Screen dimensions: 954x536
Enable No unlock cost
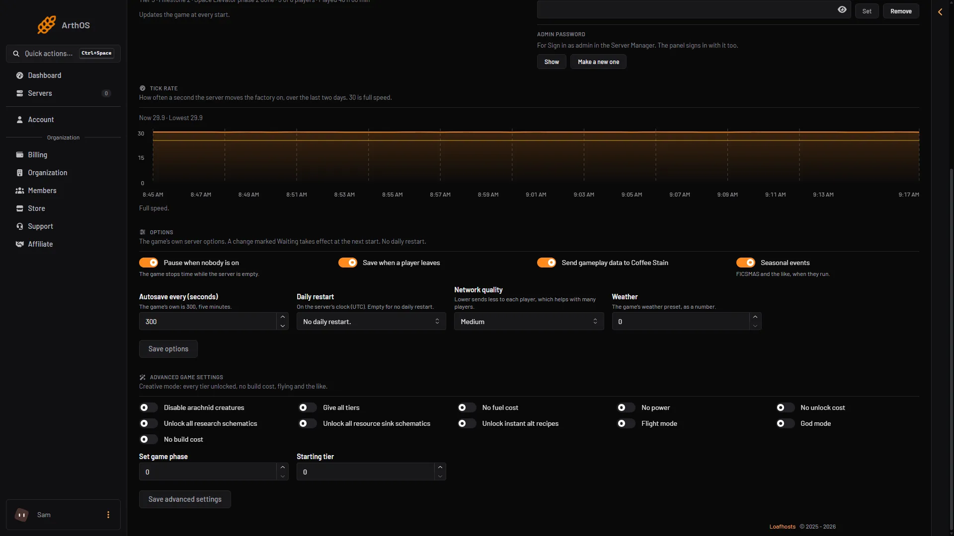786,407
